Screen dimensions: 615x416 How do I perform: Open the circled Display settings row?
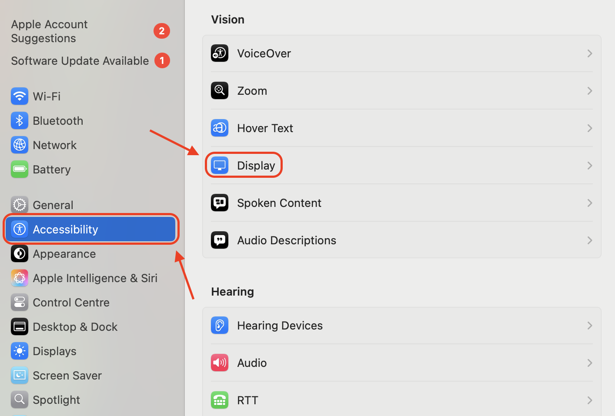click(256, 165)
